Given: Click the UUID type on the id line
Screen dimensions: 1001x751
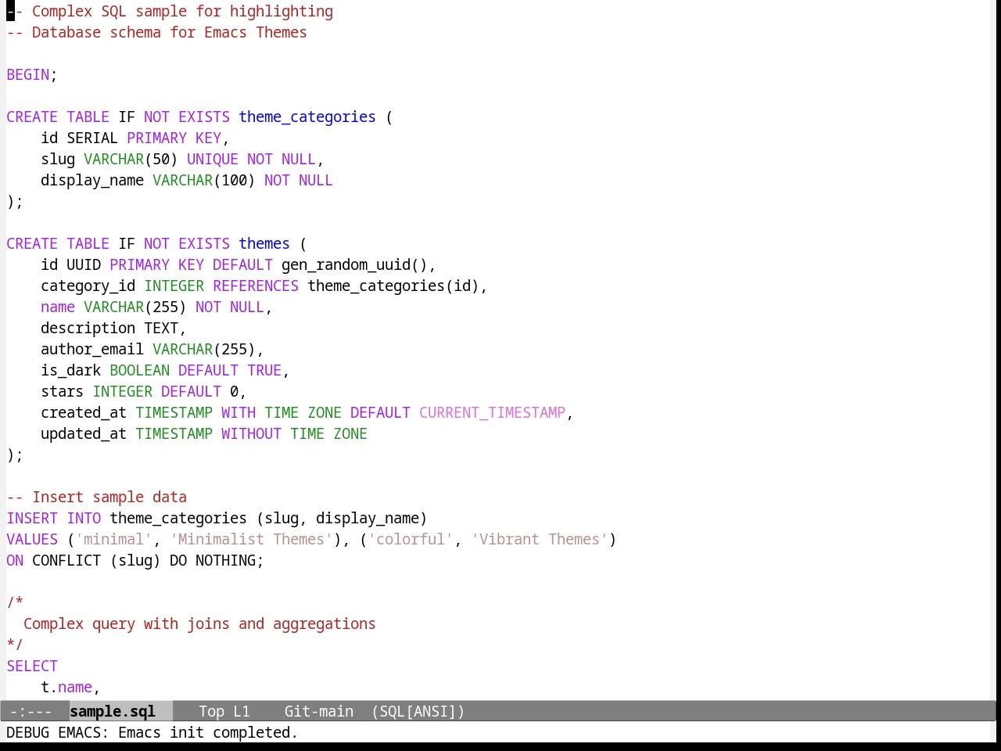Looking at the screenshot, I should coord(84,264).
